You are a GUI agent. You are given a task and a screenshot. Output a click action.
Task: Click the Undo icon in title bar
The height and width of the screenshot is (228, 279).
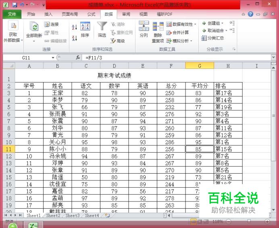[22, 4]
